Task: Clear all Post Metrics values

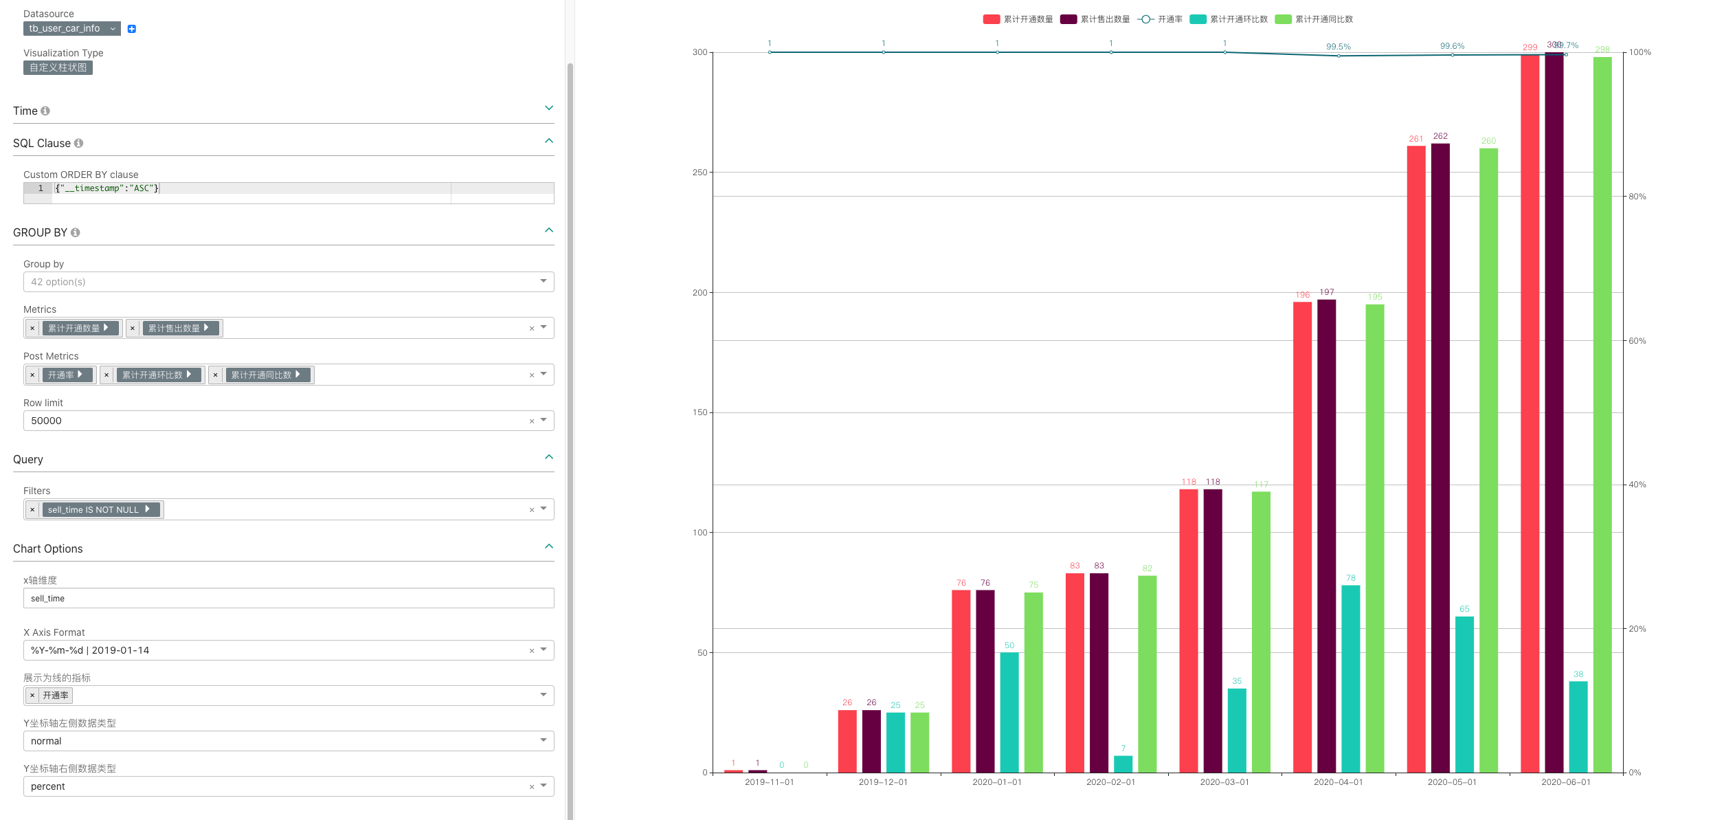Action: point(532,375)
